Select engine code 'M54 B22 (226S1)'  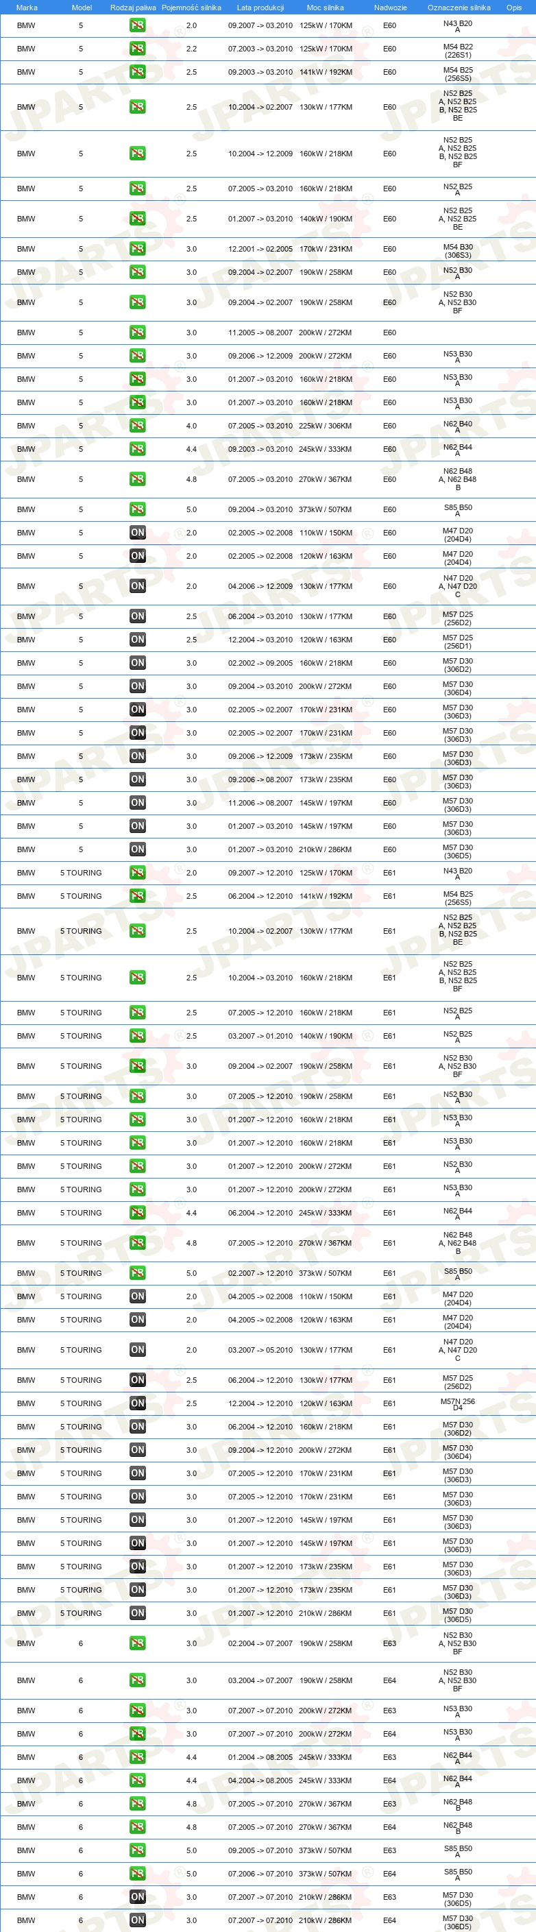click(457, 50)
